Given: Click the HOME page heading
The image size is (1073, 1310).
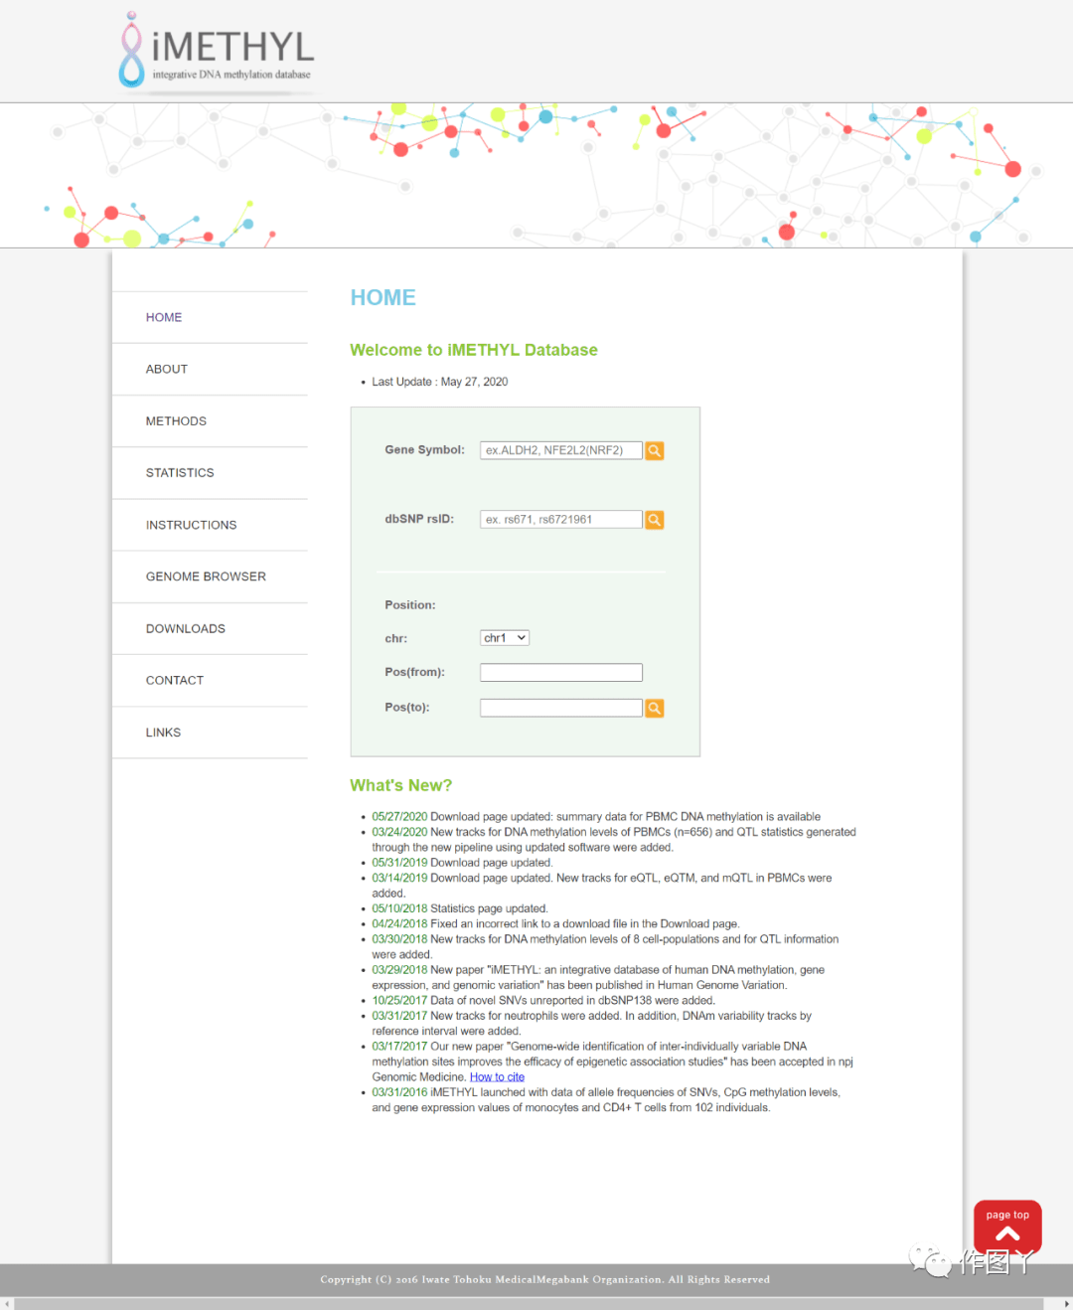Looking at the screenshot, I should [383, 298].
